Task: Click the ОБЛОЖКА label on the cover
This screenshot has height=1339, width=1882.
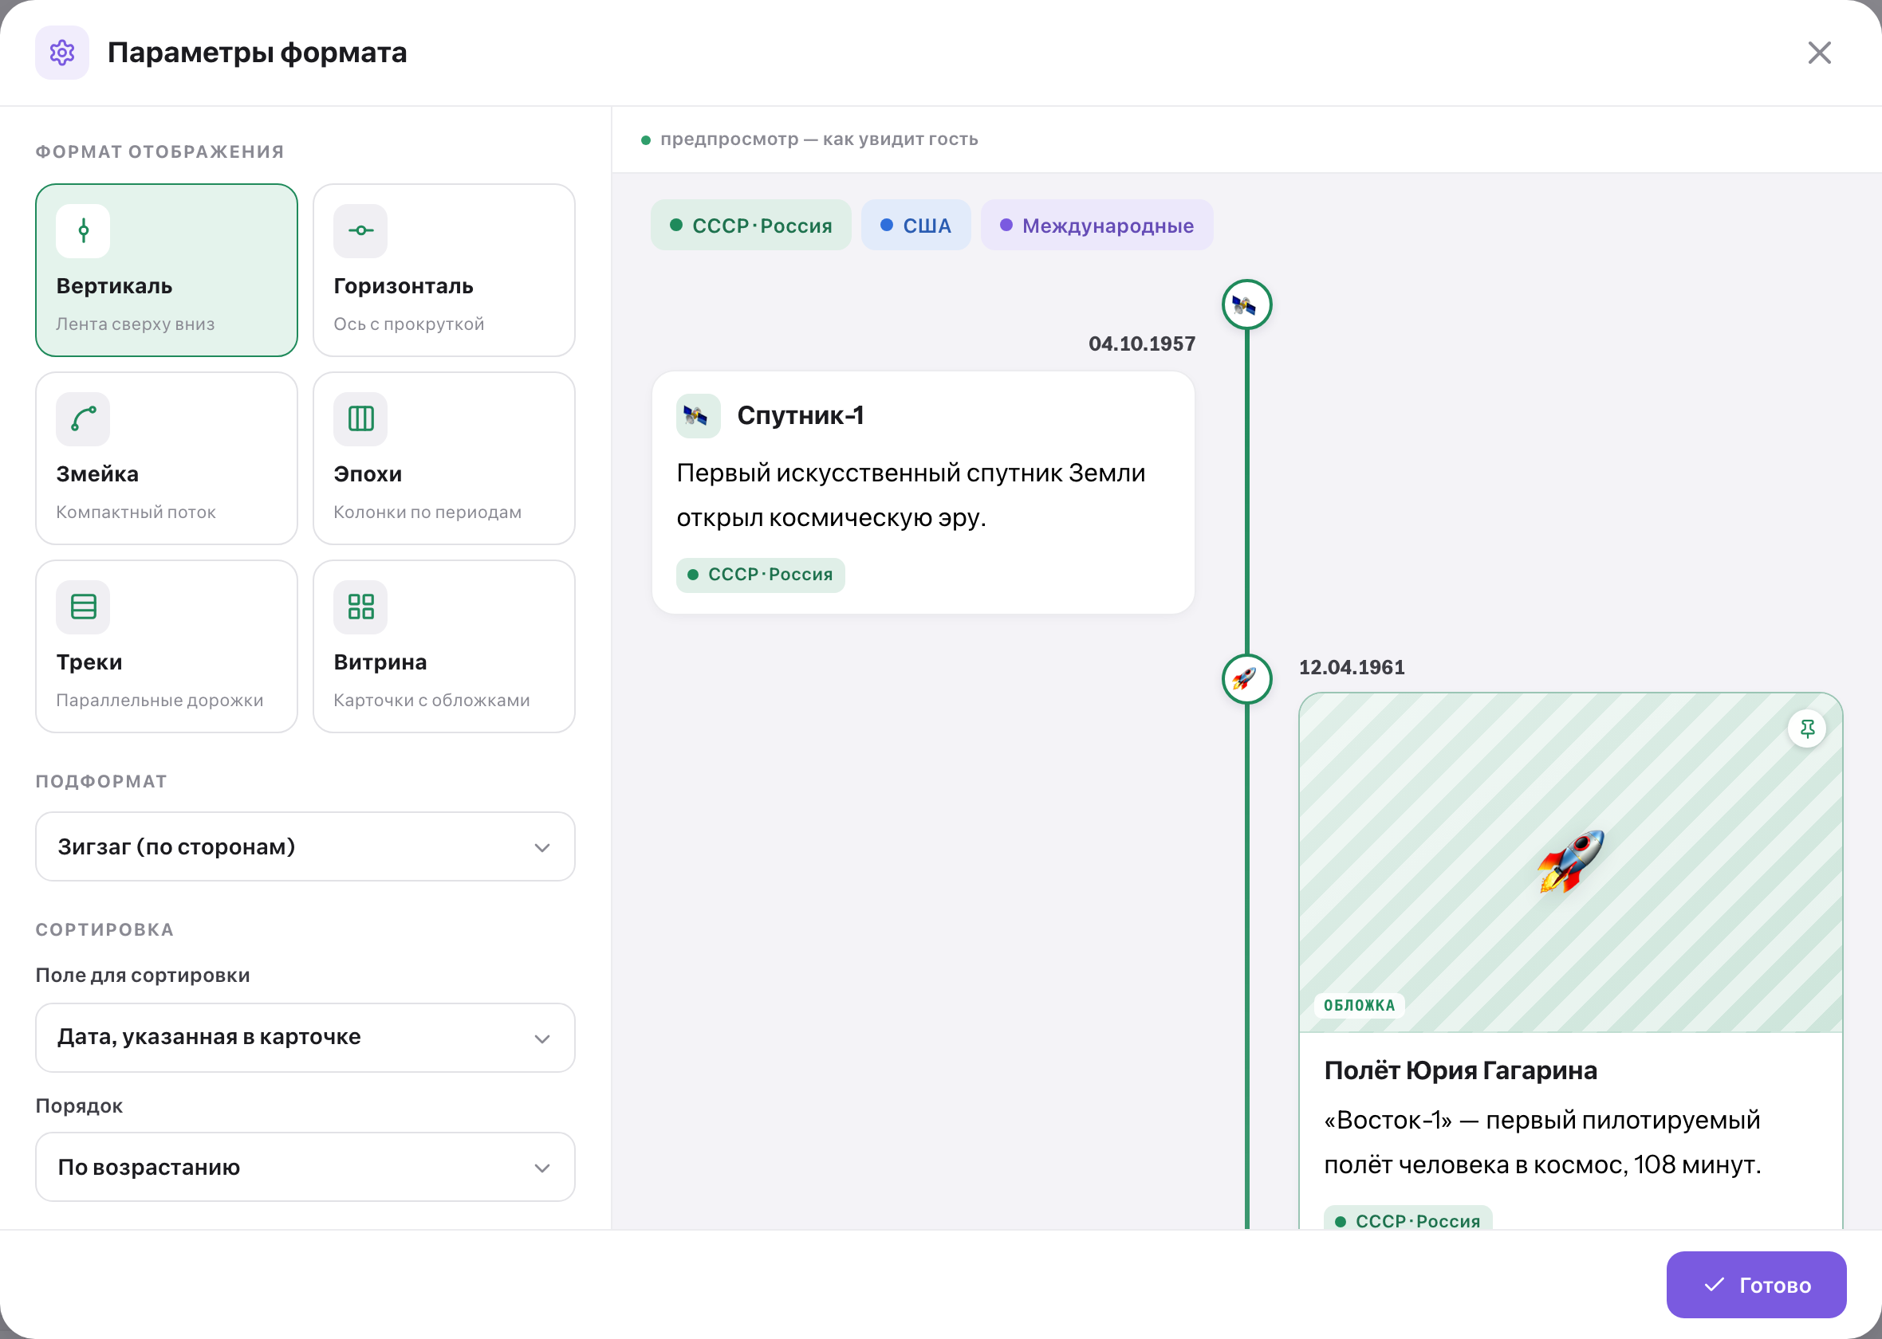Action: click(1359, 1005)
